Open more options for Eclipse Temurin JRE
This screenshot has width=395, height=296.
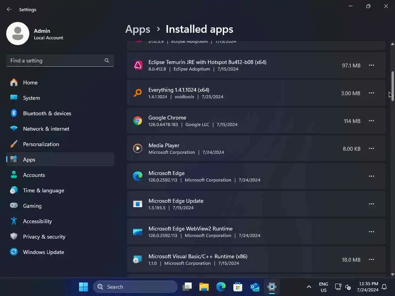(371, 65)
